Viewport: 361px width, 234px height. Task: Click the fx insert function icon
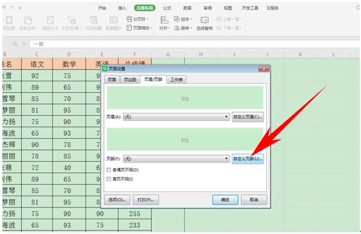click(24, 44)
